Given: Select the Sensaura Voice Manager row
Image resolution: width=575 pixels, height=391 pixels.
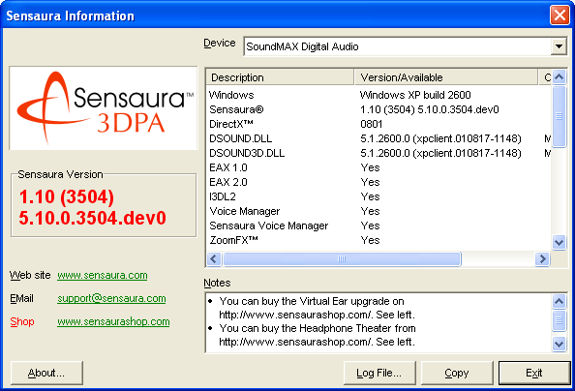Looking at the screenshot, I should (378, 226).
